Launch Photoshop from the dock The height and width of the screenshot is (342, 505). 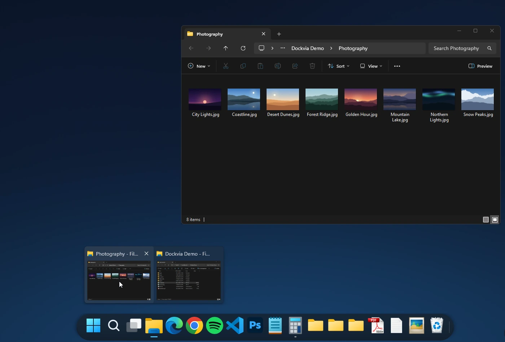[255, 325]
